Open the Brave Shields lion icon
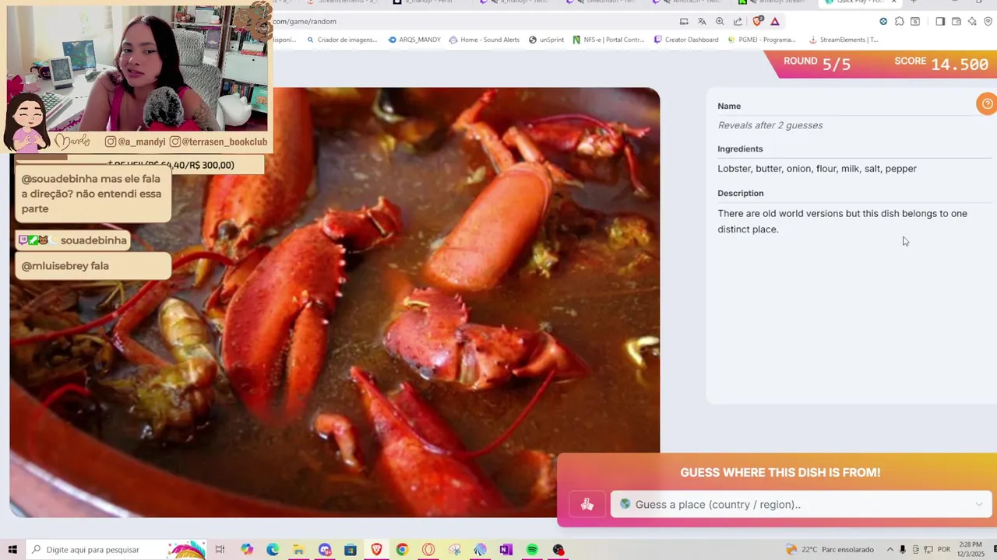Screen dimensions: 997x560 click(757, 22)
